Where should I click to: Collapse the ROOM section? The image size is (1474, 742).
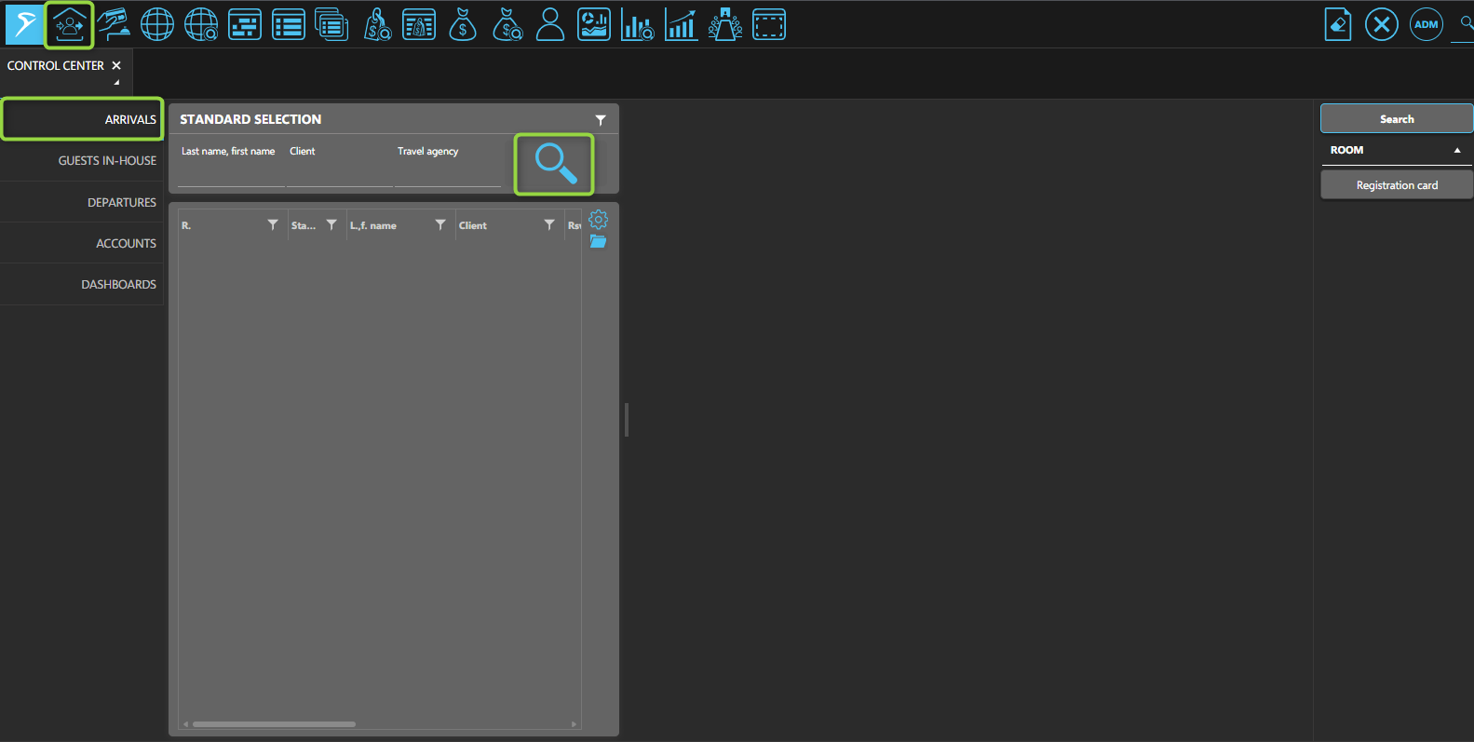pyautogui.click(x=1457, y=150)
